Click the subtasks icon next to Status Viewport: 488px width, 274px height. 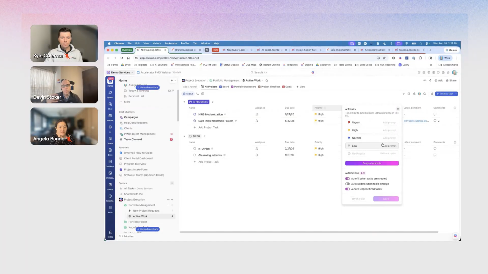(197, 94)
